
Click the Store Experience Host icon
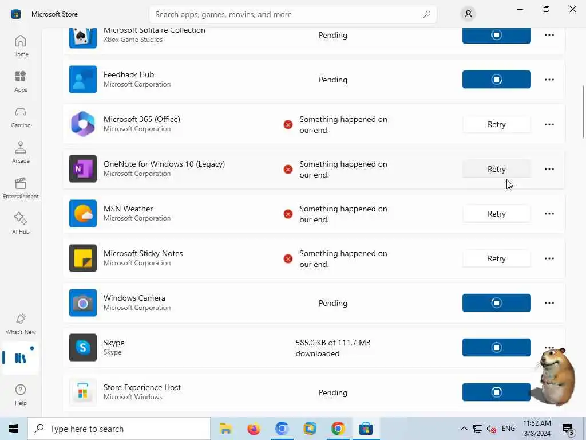point(83,392)
